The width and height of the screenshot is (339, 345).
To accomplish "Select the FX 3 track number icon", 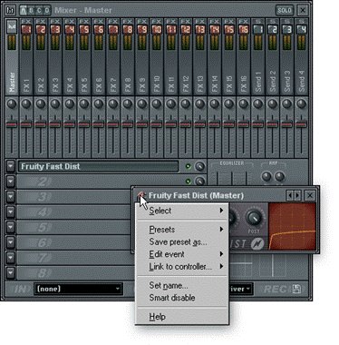I will 55,29.
